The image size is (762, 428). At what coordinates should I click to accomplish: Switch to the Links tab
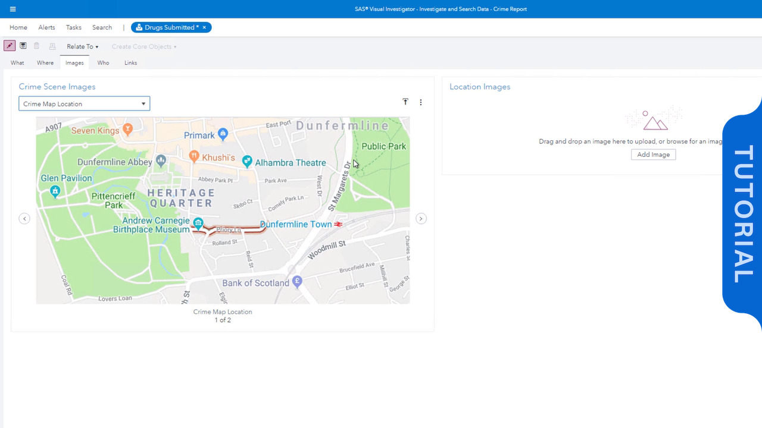point(130,62)
